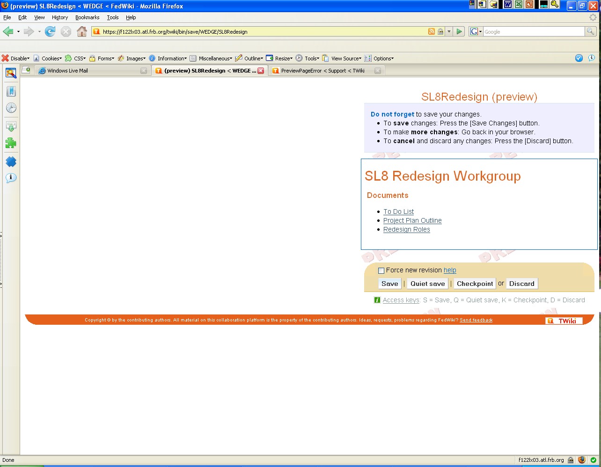Switch to PreviewPageError tab
Screen dimensions: 601x467
point(322,71)
